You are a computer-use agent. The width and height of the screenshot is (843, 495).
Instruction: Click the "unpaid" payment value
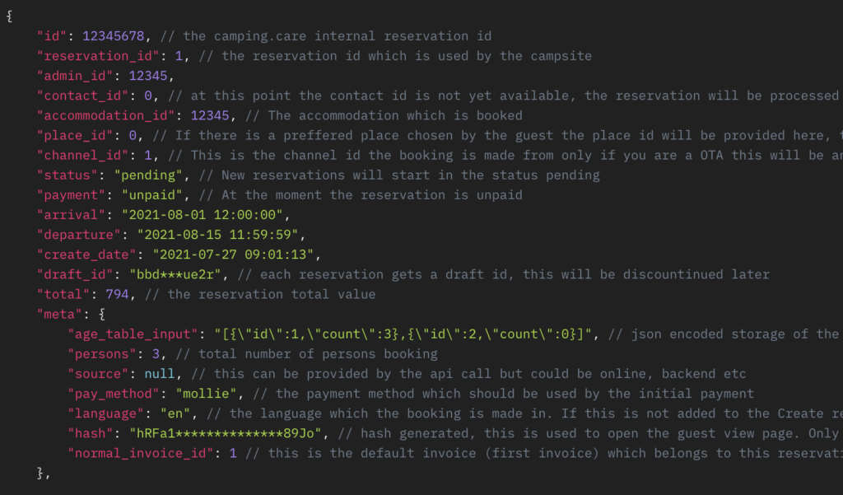pyautogui.click(x=152, y=194)
